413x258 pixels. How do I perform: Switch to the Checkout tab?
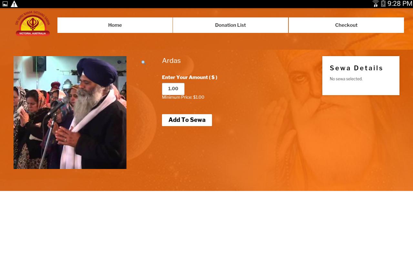pos(346,25)
